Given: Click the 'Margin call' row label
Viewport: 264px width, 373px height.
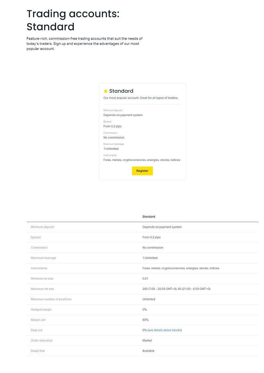Looking at the screenshot, I should [x=39, y=320].
